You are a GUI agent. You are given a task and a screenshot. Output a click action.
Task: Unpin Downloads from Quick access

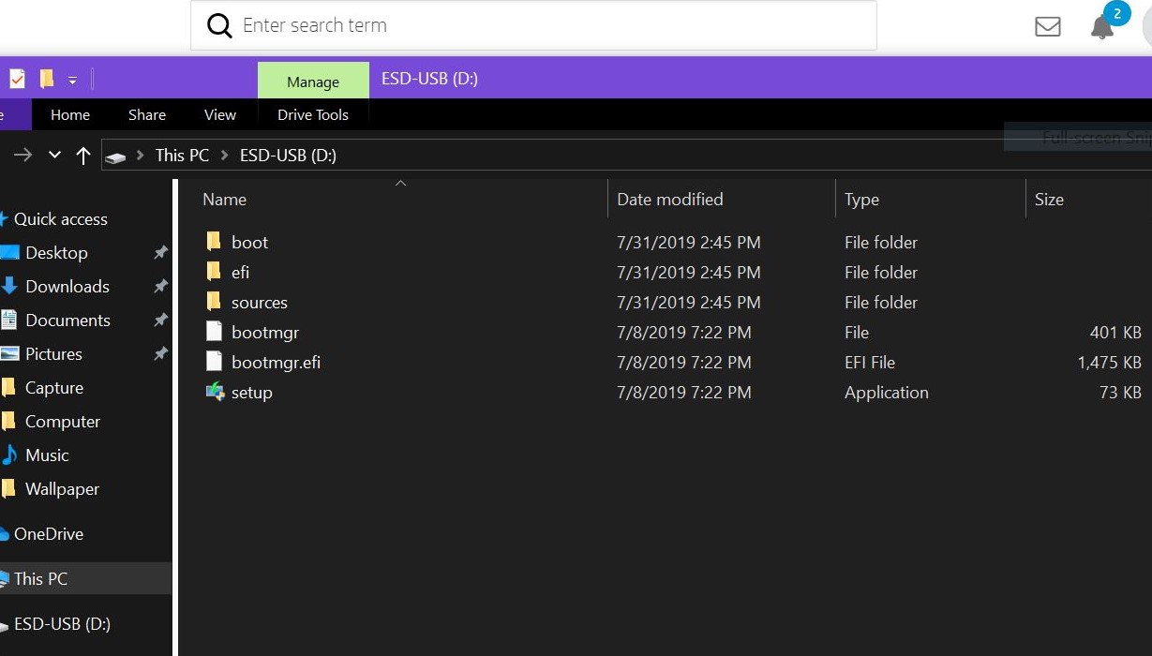point(160,286)
